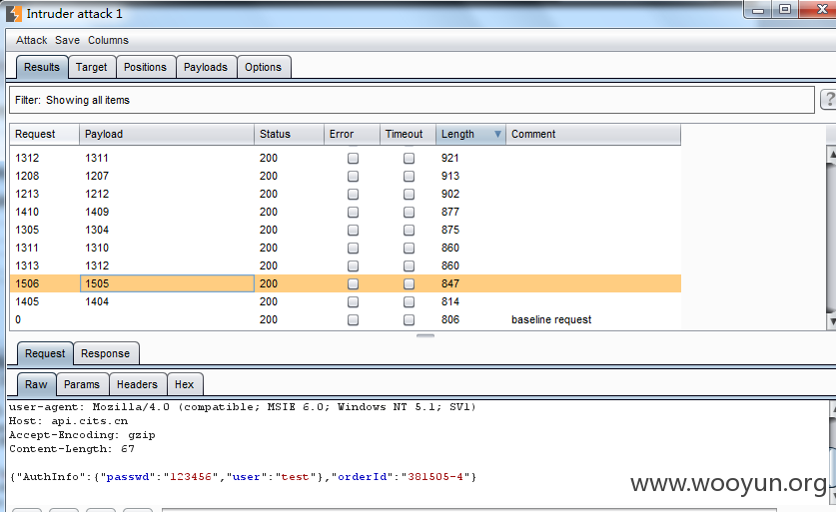Screen dimensions: 836x512
Task: Switch to the Target tab
Action: (x=92, y=67)
